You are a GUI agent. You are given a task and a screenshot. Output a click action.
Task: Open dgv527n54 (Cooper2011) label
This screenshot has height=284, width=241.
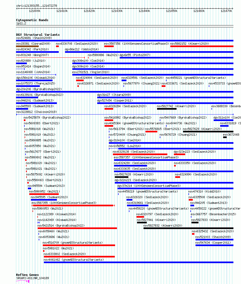[x=115, y=100]
